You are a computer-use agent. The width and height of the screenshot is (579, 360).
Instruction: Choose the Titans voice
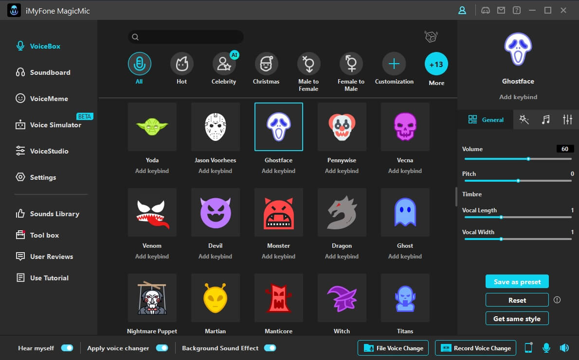click(405, 298)
